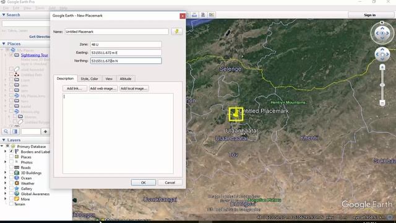Click the save image toolbar icon
Screen dimensions: 396x223
(x=203, y=15)
